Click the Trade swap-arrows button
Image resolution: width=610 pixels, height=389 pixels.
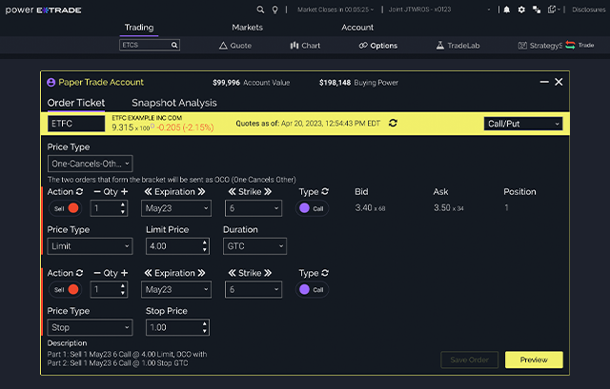(x=579, y=45)
